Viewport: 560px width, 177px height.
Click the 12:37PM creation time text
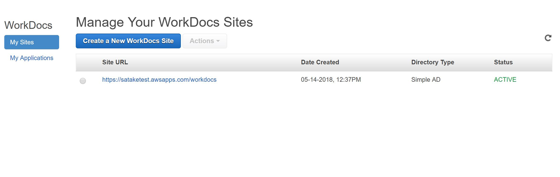click(348, 80)
